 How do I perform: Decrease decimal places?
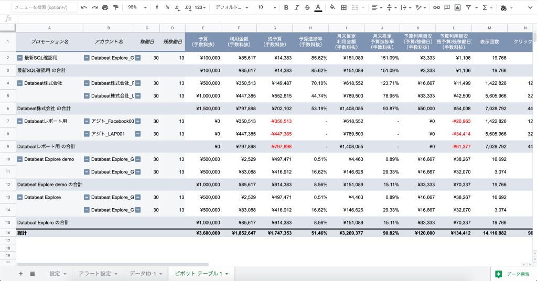click(x=177, y=7)
